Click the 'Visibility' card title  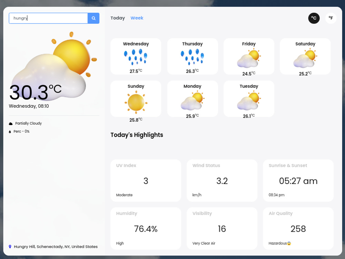[202, 213]
